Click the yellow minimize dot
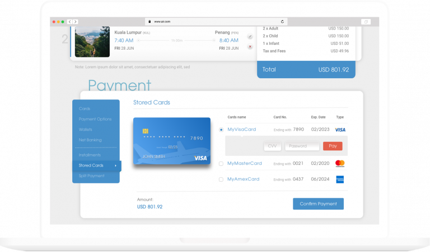 click(58, 22)
